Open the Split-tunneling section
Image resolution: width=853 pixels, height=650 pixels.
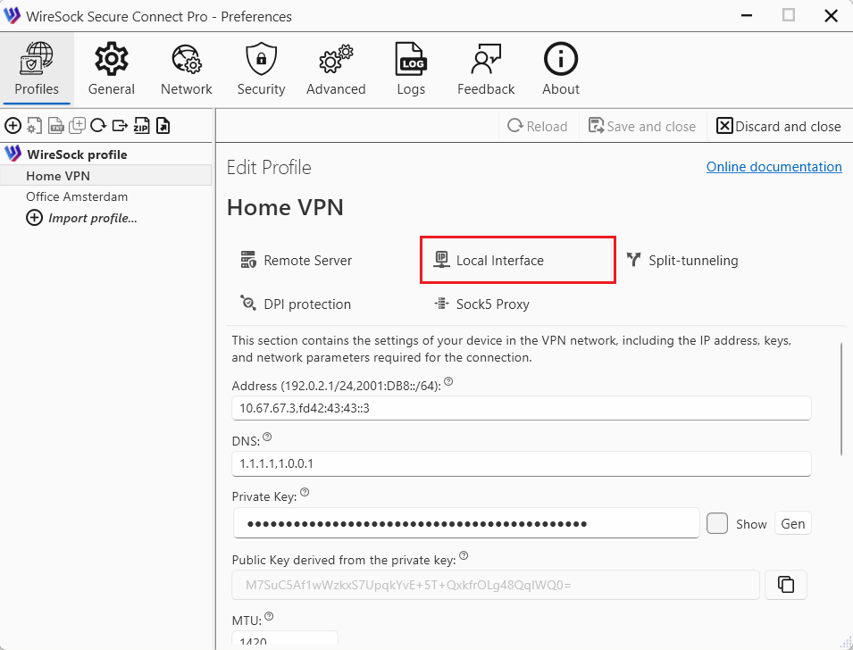tap(682, 260)
